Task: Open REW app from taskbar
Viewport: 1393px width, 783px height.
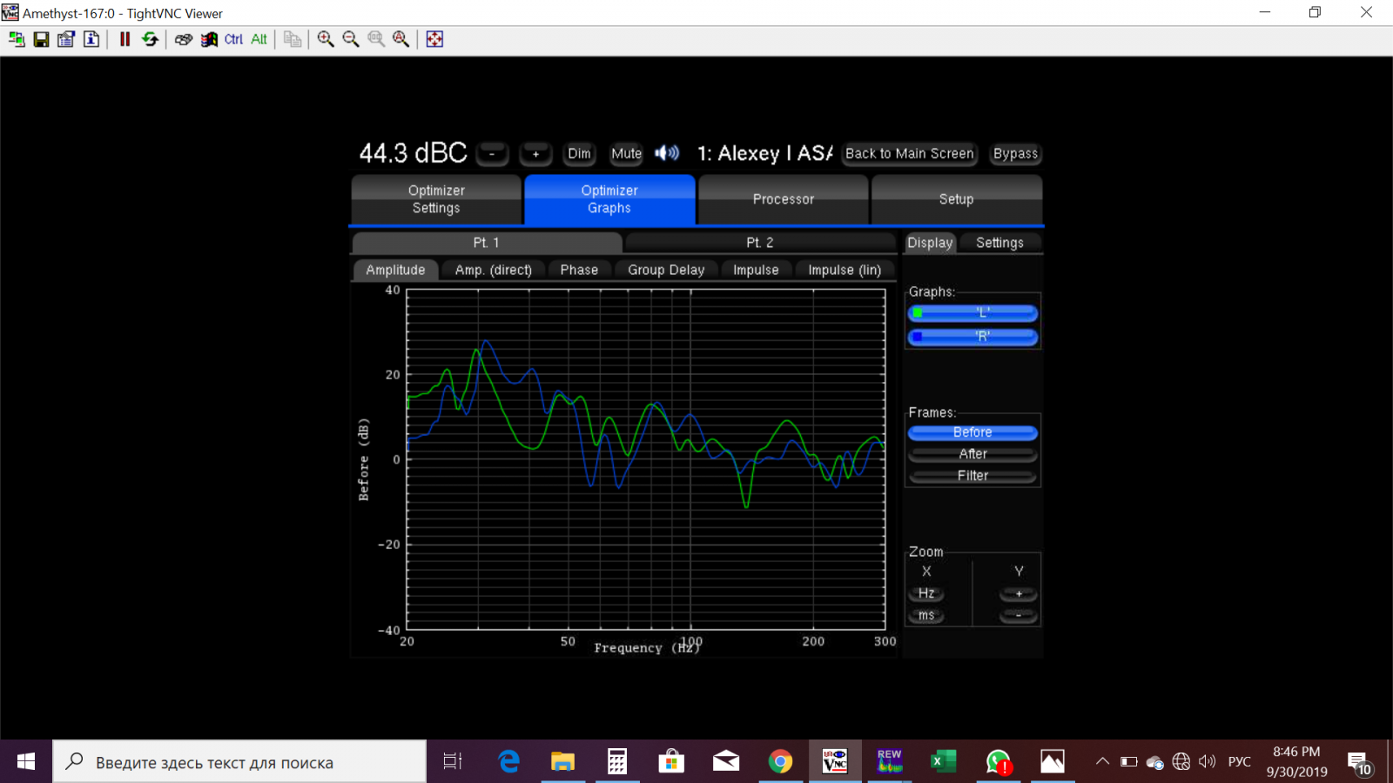Action: [889, 762]
